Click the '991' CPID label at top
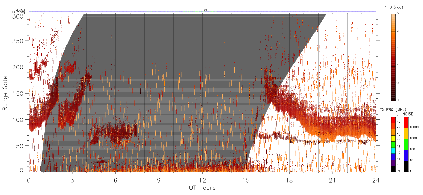Screen dimensions: 423x195 pos(206,10)
